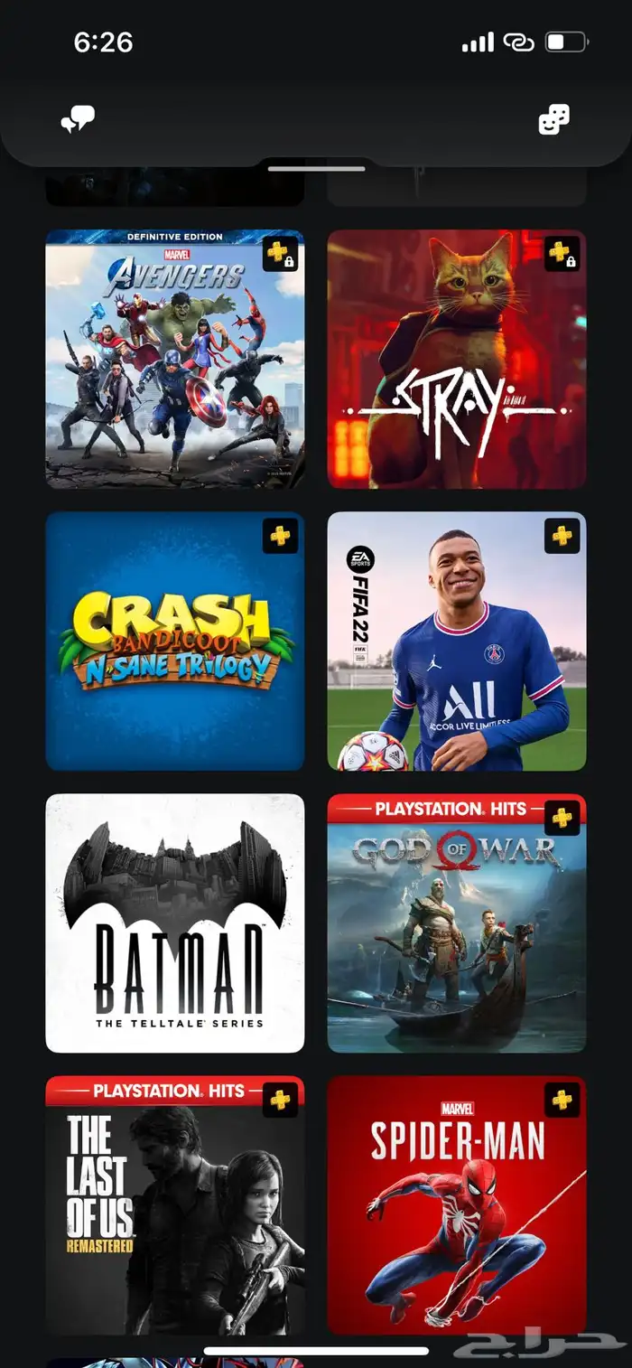Select The Last of Us Remastered
The image size is (632, 1368).
click(175, 1205)
